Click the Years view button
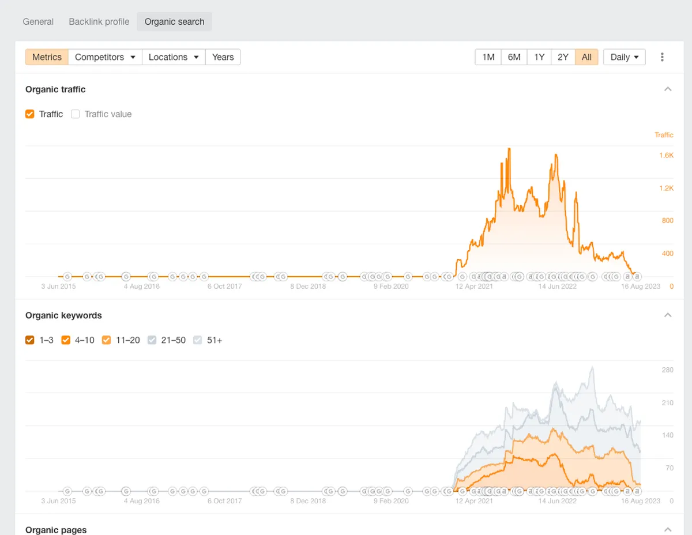Viewport: 692px width, 535px height. tap(223, 57)
